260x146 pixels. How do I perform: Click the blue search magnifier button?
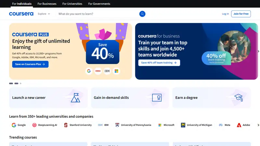coord(142,14)
